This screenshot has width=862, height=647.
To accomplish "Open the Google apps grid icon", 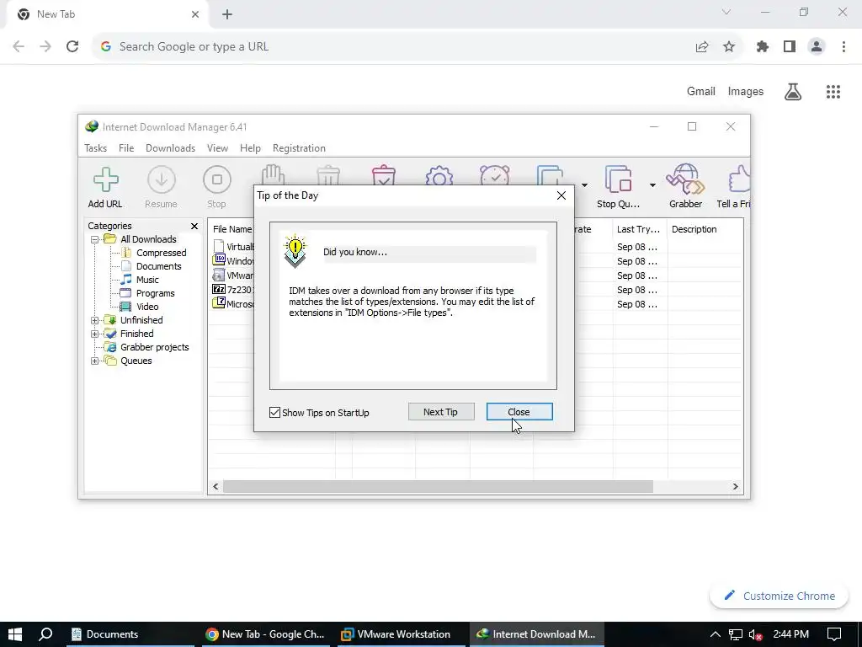I will click(833, 91).
